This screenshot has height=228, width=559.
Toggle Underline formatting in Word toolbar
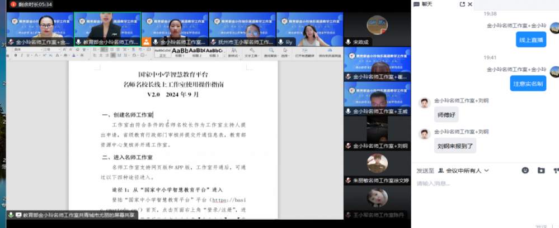pyautogui.click(x=28, y=55)
